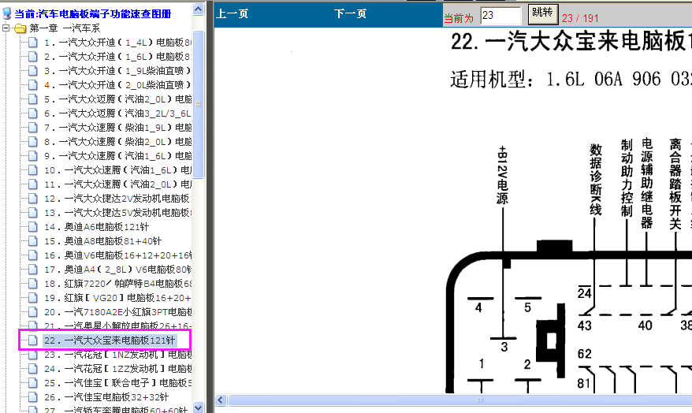Click the page icon of item 25
692x413 pixels.
click(x=32, y=382)
